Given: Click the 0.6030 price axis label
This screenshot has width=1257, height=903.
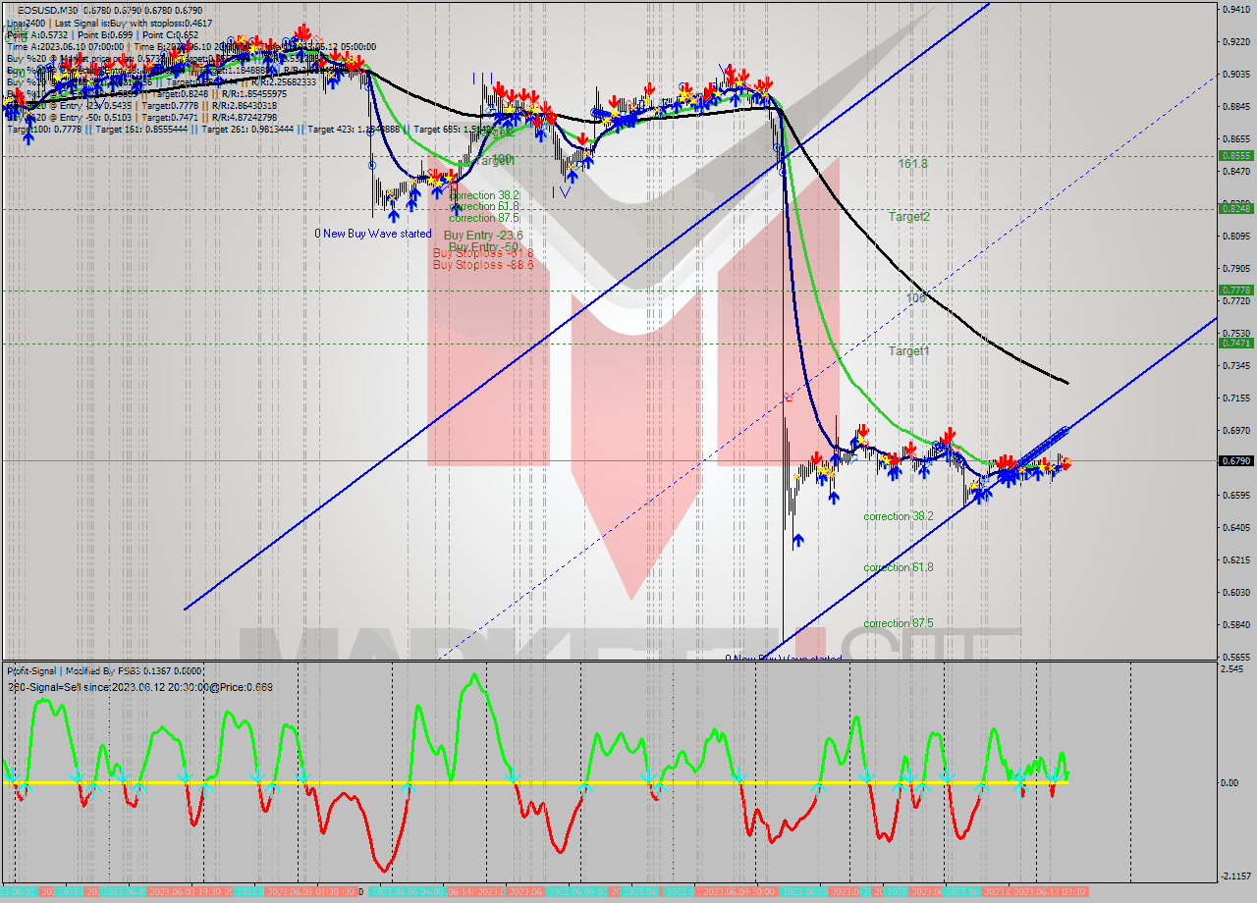Looking at the screenshot, I should pyautogui.click(x=1235, y=592).
